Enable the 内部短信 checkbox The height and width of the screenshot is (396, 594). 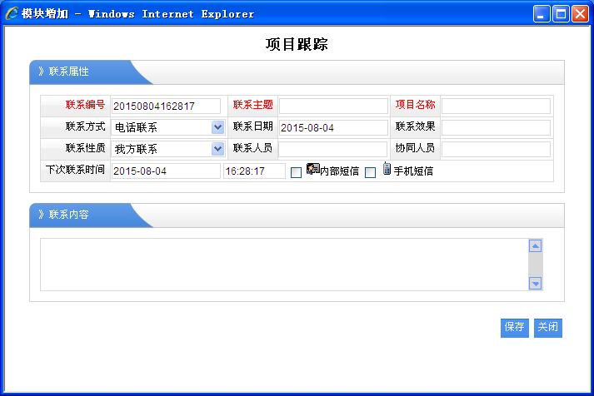point(296,172)
